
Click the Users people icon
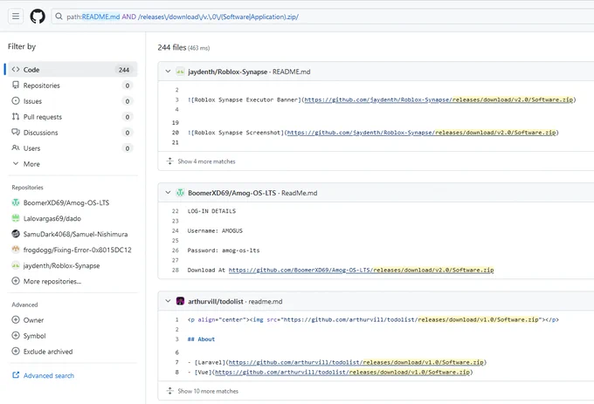(16, 148)
